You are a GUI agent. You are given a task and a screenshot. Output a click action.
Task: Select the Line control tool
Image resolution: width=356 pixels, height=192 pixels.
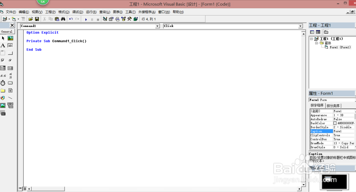(x=10, y=98)
